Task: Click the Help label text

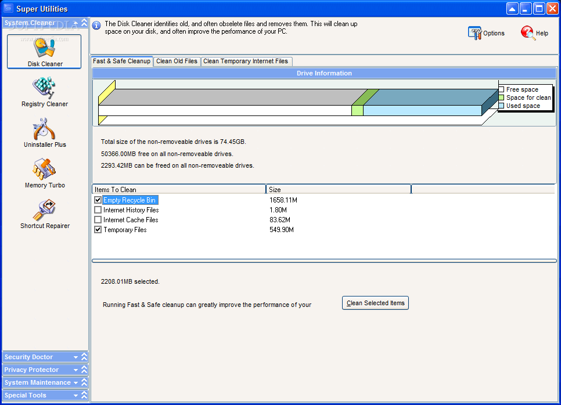Action: coord(542,33)
